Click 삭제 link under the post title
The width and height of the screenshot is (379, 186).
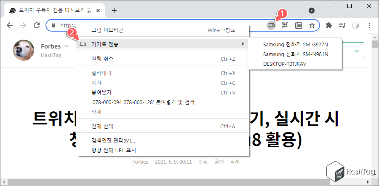(x=235, y=162)
